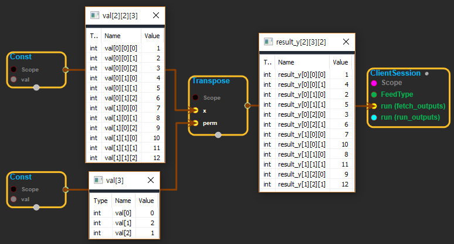Select the green FeedType pin

tap(374, 94)
